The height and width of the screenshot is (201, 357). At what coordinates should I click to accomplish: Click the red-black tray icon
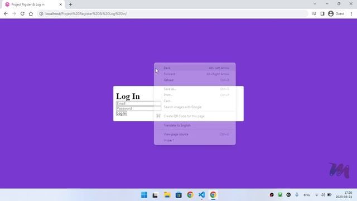tap(272, 195)
